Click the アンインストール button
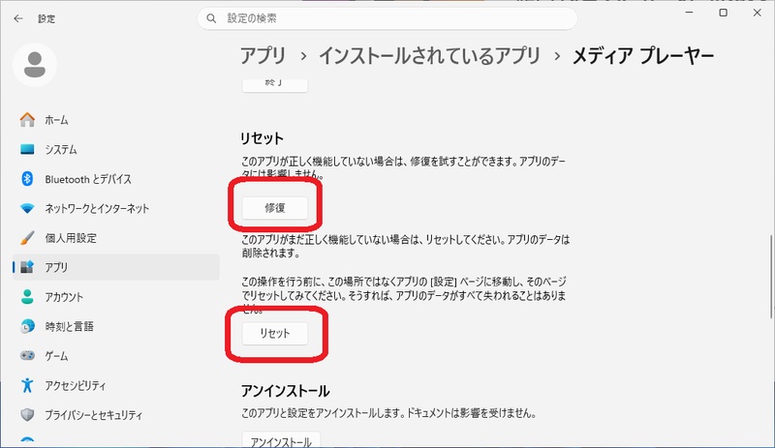The image size is (775, 448). [x=281, y=440]
